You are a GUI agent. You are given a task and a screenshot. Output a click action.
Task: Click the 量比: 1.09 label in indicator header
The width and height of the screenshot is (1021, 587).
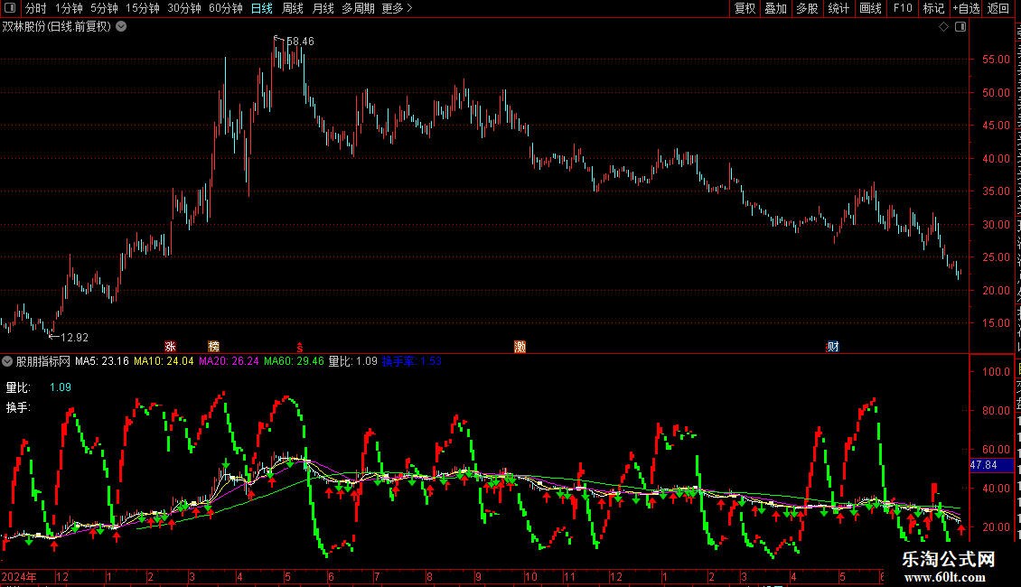[x=353, y=361]
